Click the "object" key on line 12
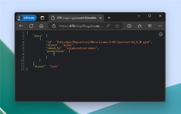The height and width of the screenshot is (114, 181). 39,66
